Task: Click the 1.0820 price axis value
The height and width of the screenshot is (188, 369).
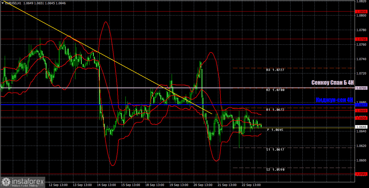Action: (361, 1)
